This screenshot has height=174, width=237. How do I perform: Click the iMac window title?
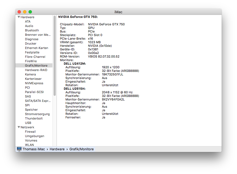pyautogui.click(x=118, y=12)
